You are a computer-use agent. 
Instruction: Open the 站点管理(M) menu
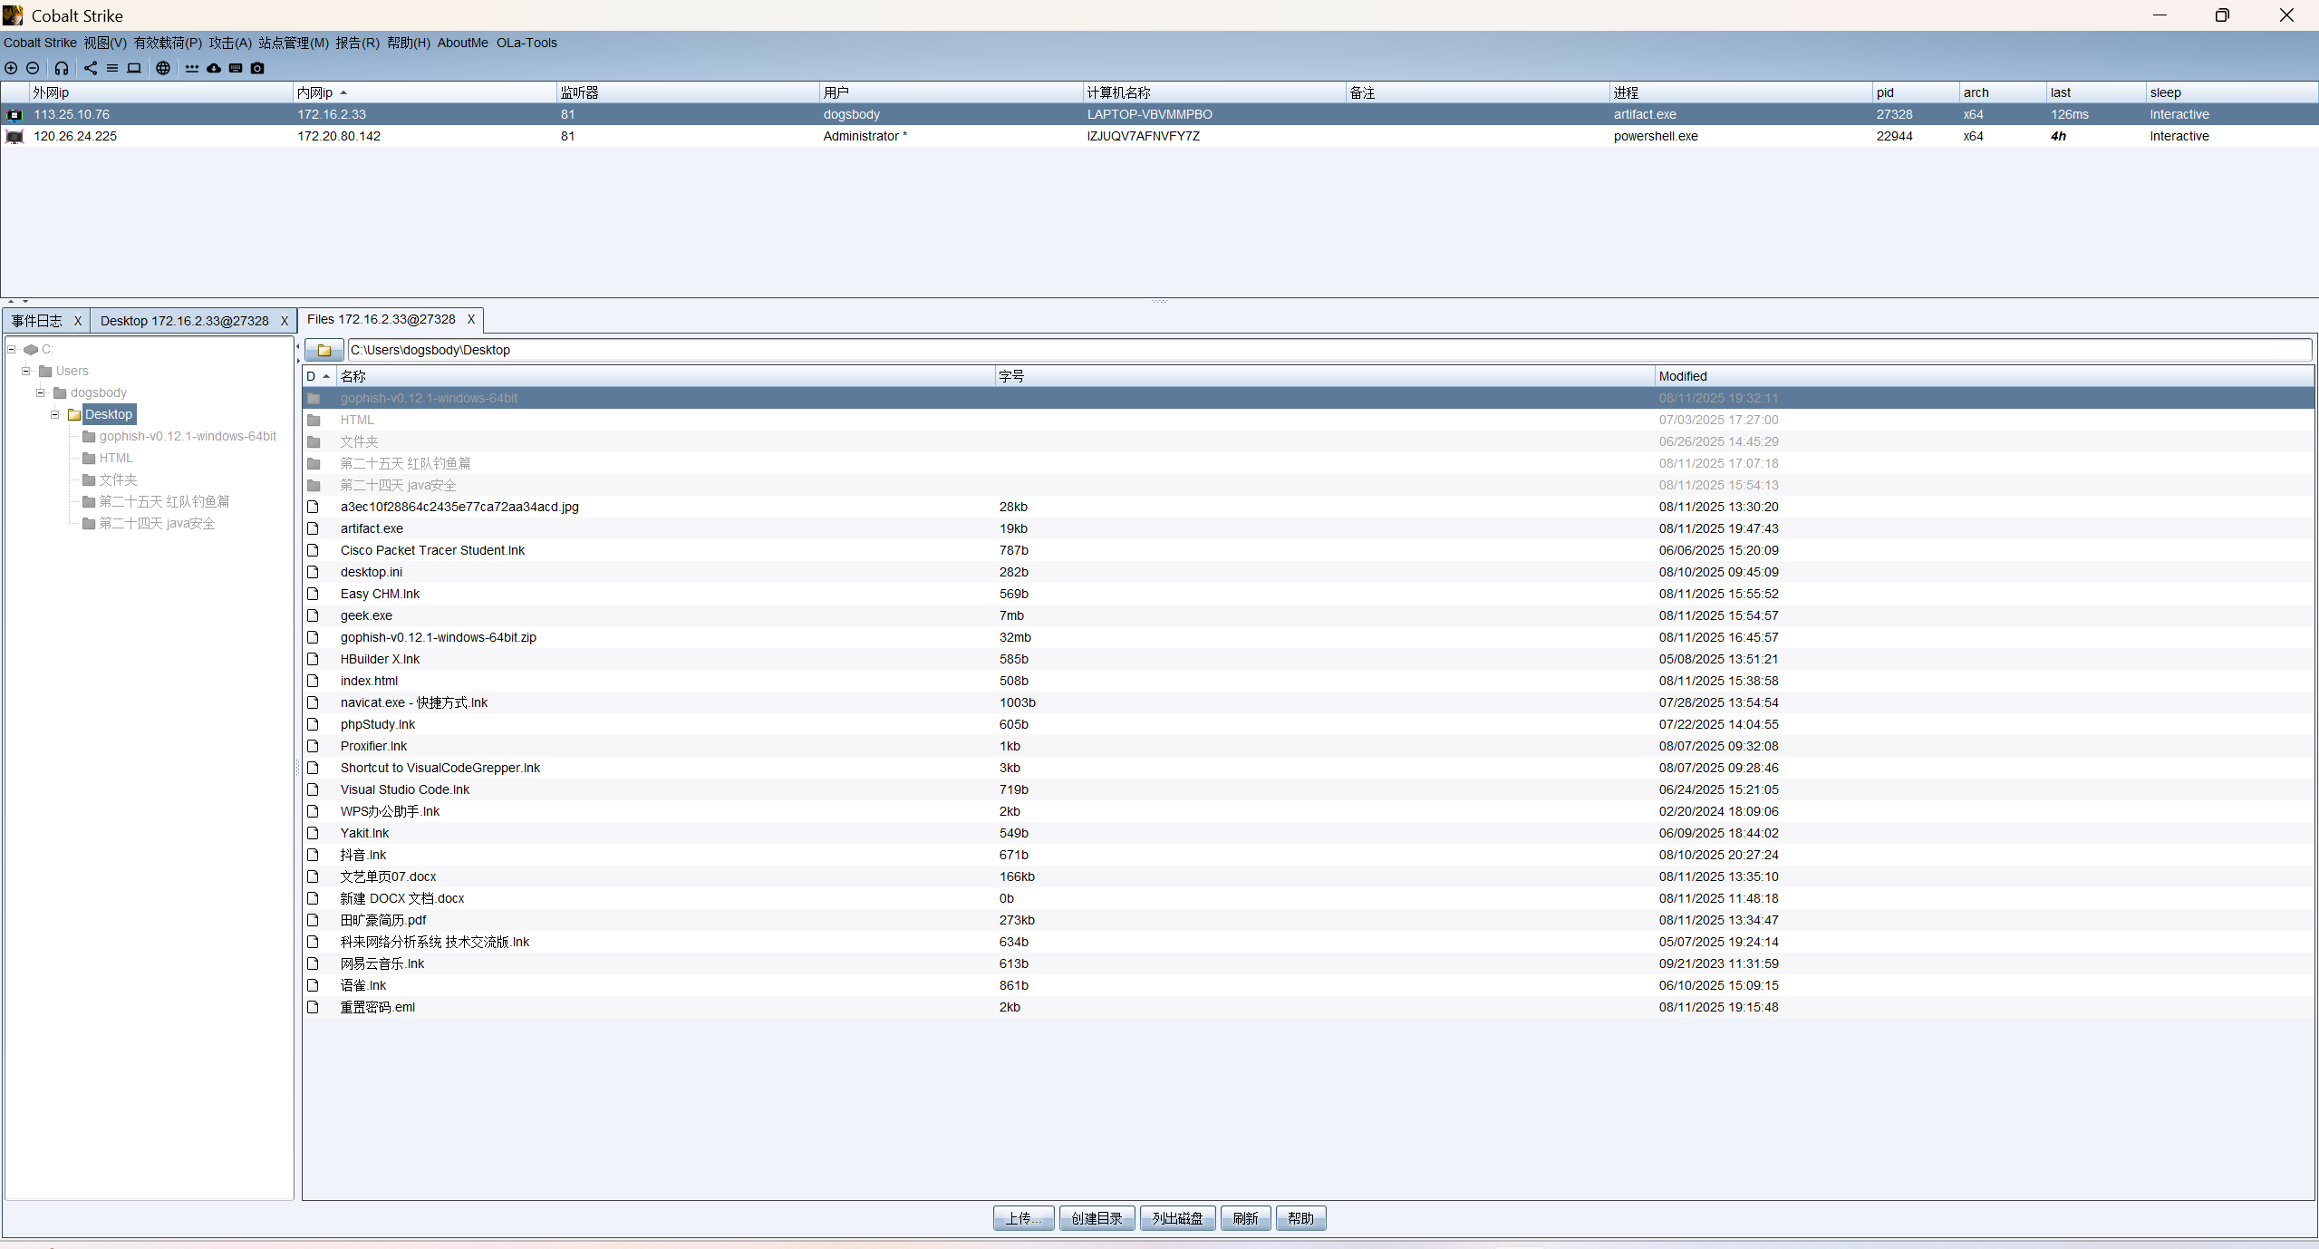click(294, 43)
